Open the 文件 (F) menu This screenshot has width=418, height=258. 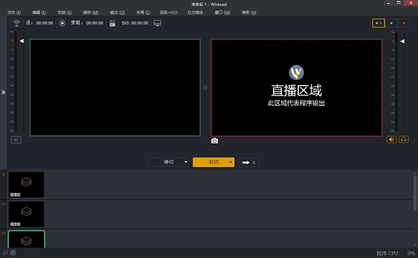coord(14,13)
